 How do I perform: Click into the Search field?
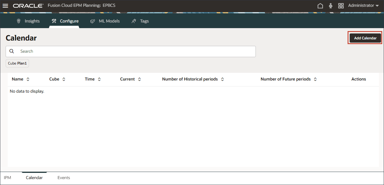click(x=131, y=51)
